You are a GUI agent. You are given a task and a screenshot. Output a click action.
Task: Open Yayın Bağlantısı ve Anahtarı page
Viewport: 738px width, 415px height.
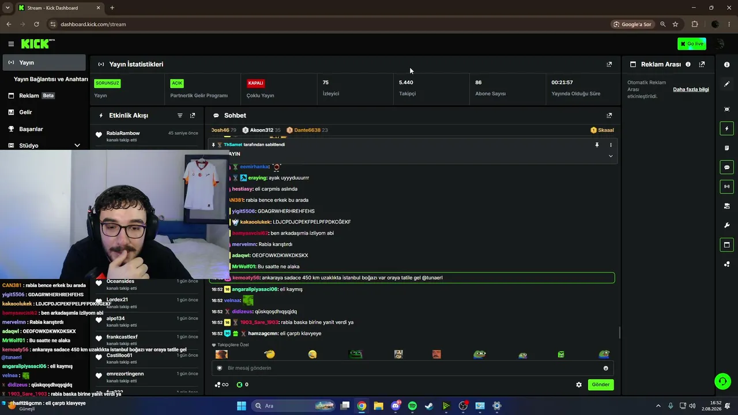tap(51, 79)
